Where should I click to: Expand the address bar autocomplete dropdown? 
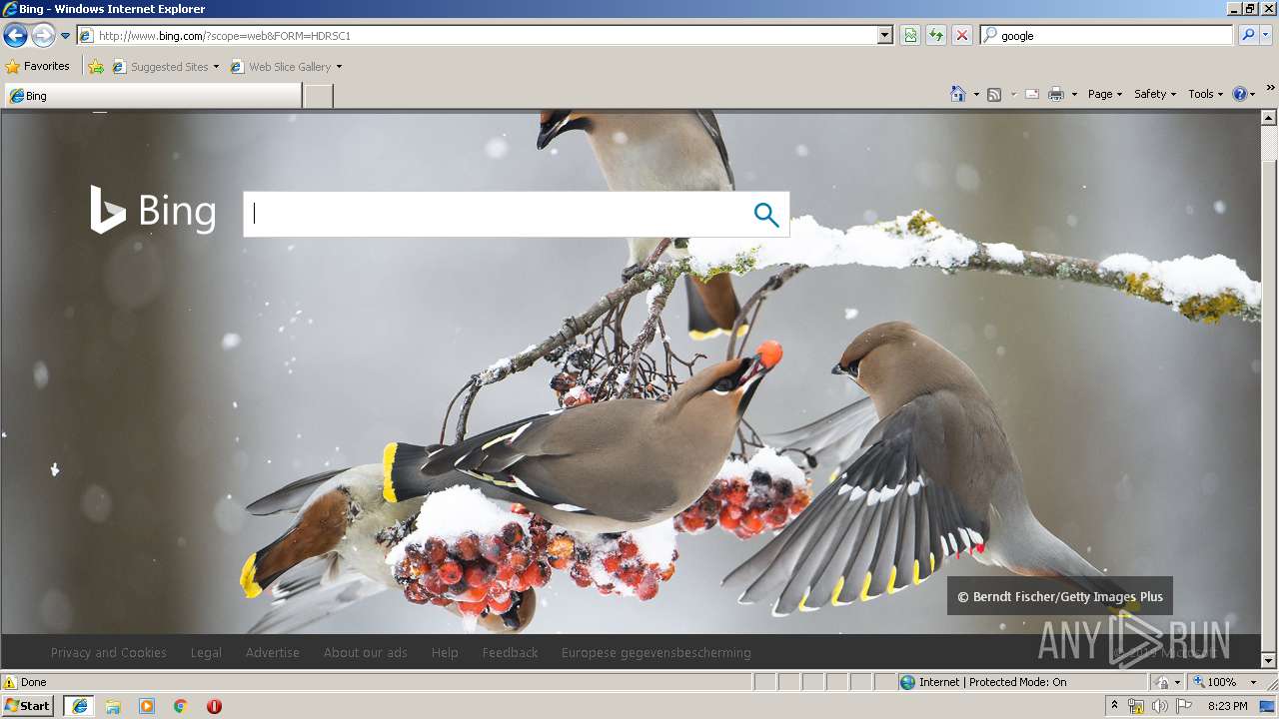pyautogui.click(x=885, y=35)
